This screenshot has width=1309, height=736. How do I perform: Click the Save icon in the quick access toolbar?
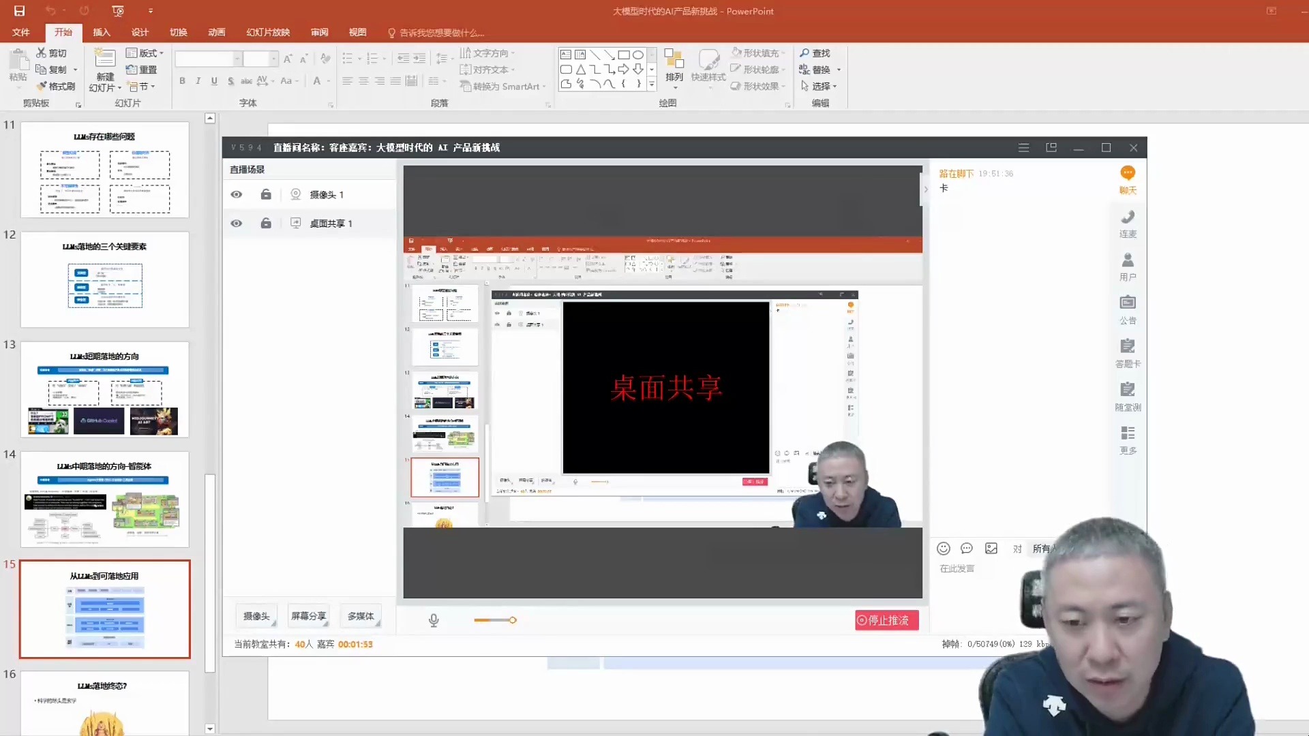pyautogui.click(x=19, y=11)
